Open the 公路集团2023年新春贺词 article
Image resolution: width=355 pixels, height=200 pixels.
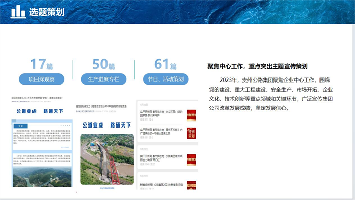point(161,185)
